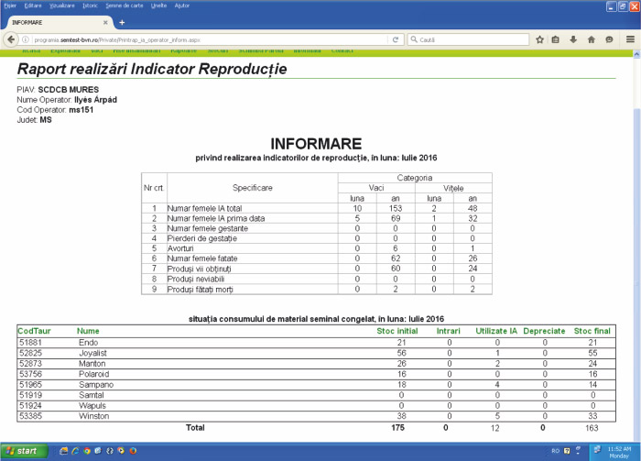Click the CodTaur column header

(x=34, y=331)
